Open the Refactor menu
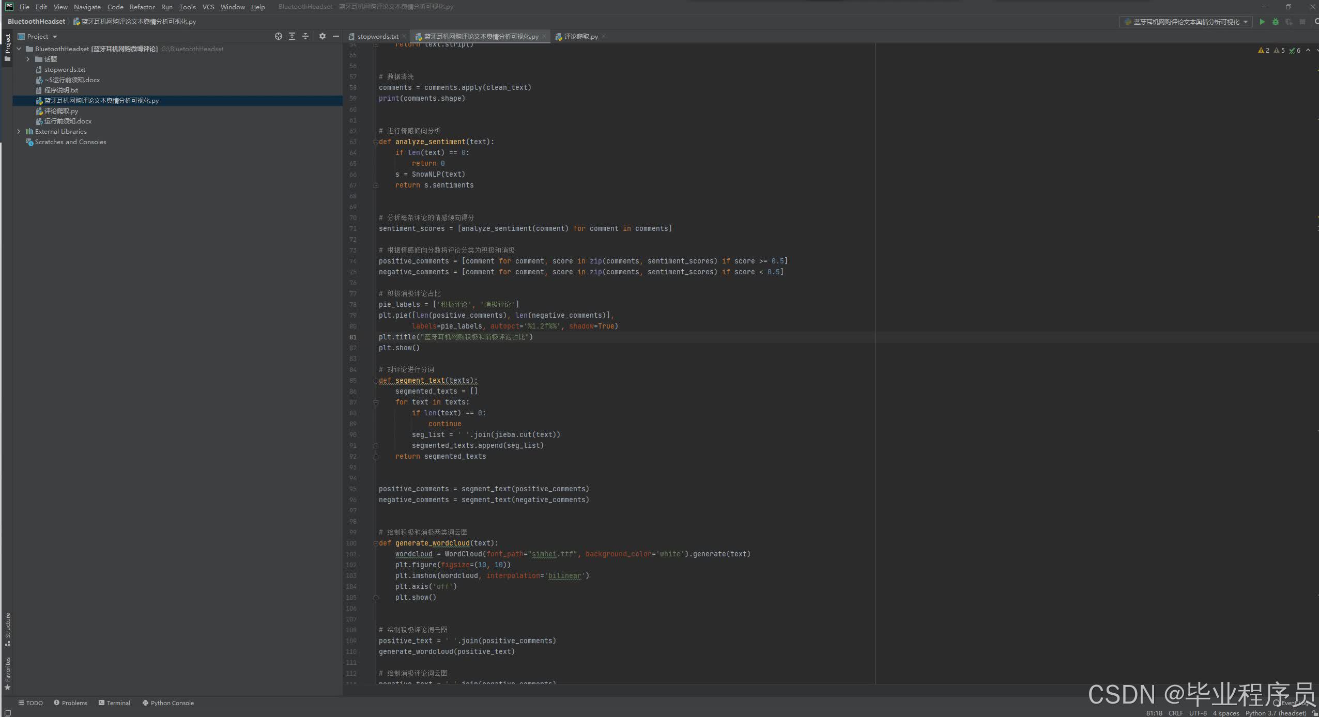Screen dimensions: 1319x717 [142, 7]
